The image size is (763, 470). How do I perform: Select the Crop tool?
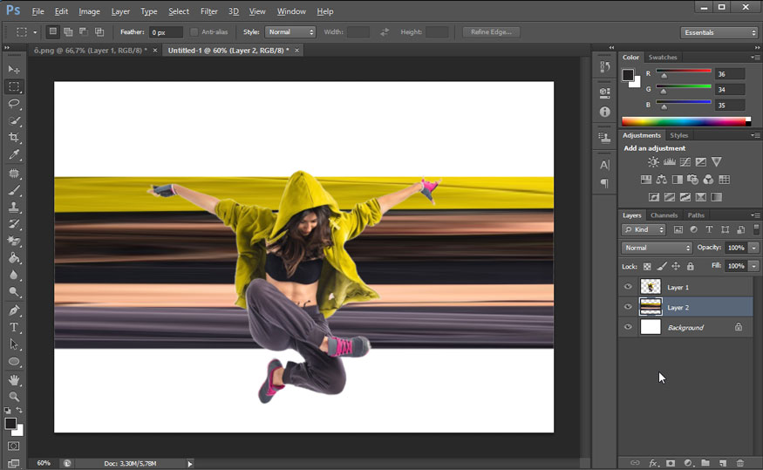pos(14,138)
